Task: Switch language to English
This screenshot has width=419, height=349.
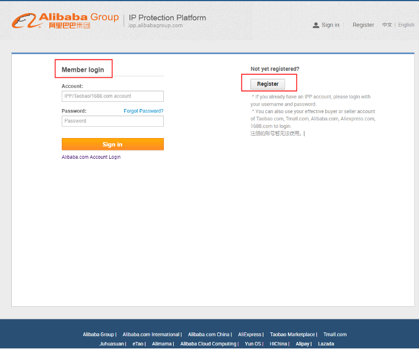Action: [406, 25]
